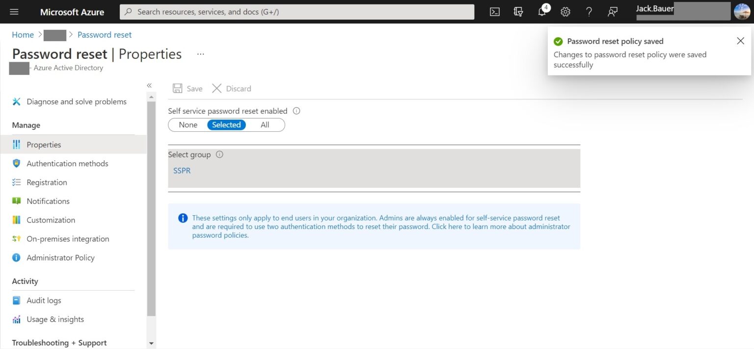The height and width of the screenshot is (349, 754).
Task: Set self service password reset to None
Action: click(188, 125)
